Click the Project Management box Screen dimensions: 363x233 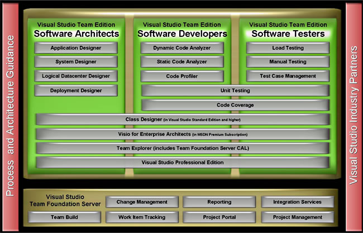point(298,217)
